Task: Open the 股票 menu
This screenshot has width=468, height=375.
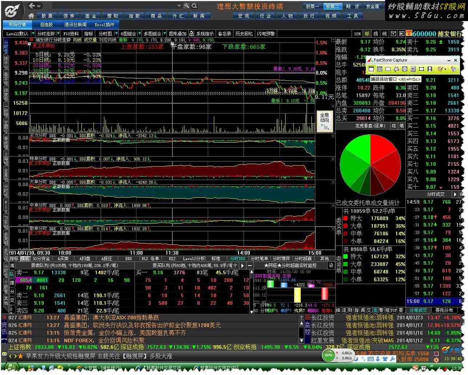Action: click(x=47, y=16)
